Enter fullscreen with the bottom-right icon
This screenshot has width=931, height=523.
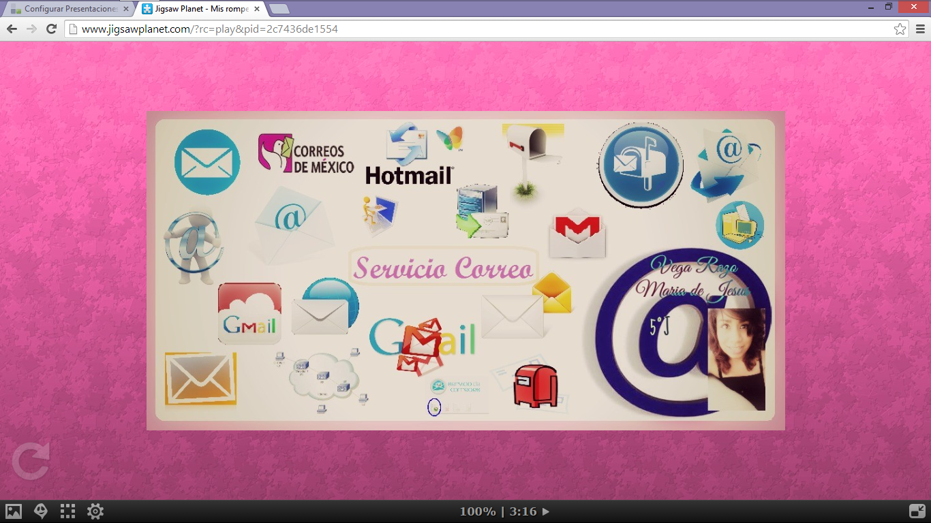coord(917,511)
